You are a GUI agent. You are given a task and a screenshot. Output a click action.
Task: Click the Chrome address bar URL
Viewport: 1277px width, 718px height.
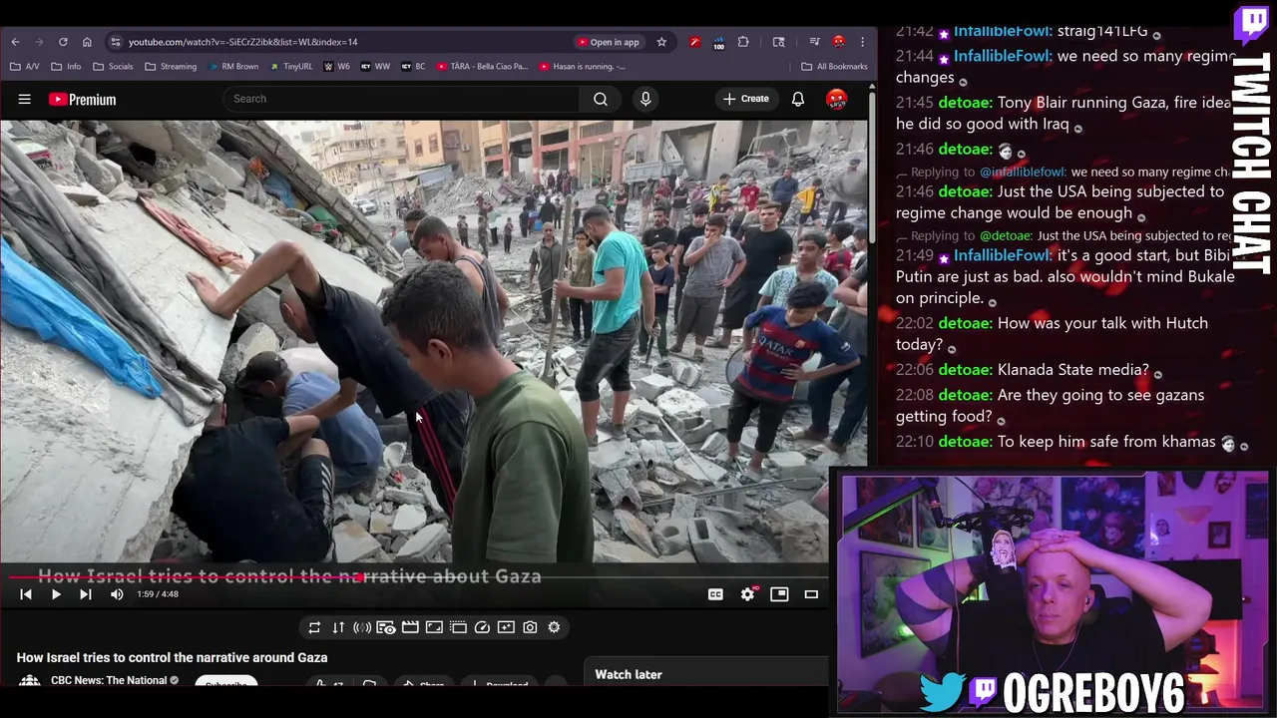click(x=242, y=42)
